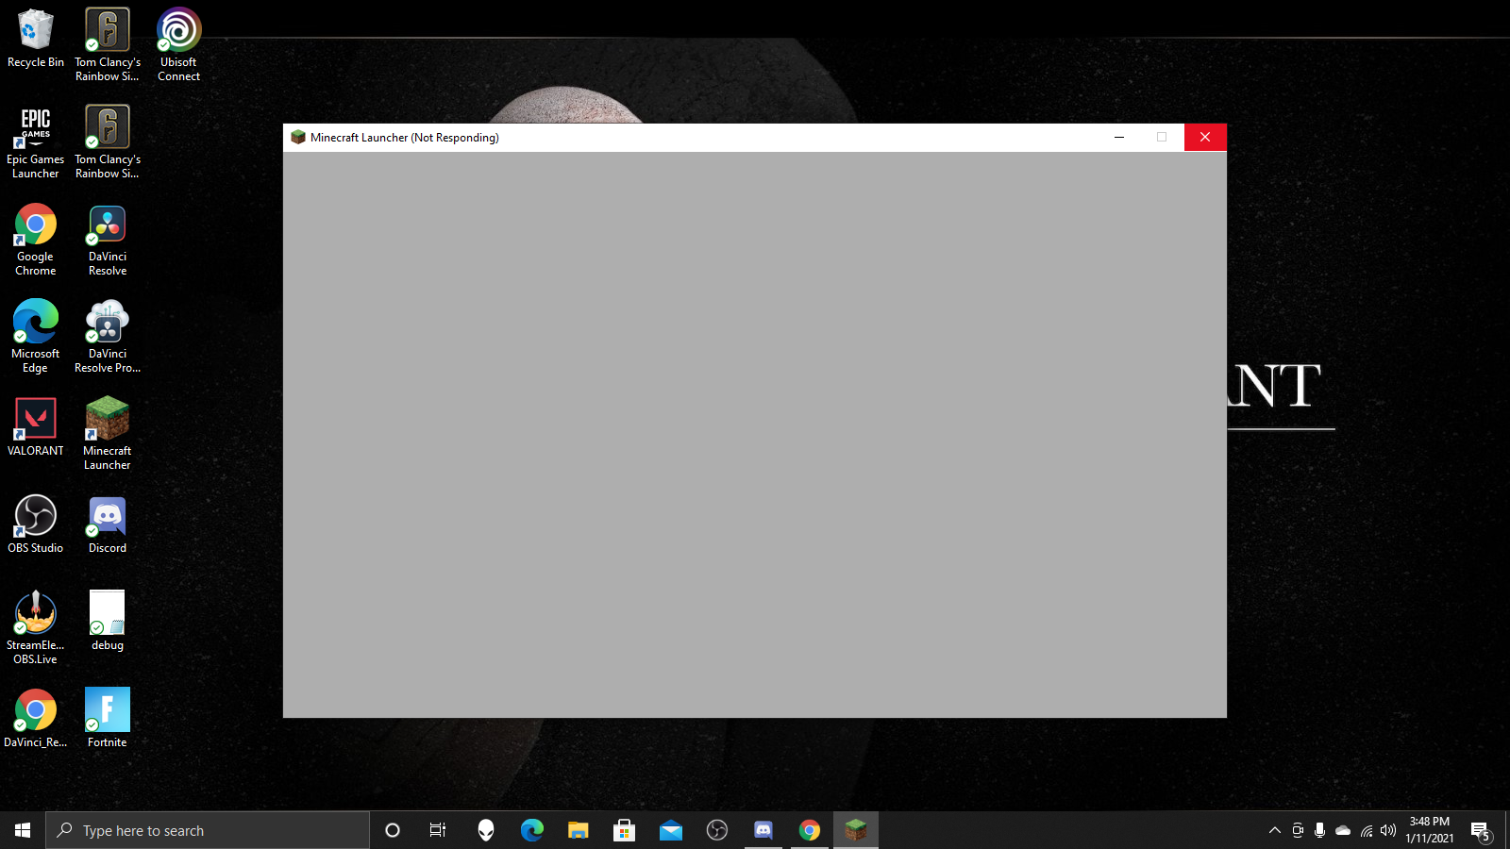This screenshot has width=1510, height=849.
Task: Switch to Discord on the taskbar
Action: point(763,830)
